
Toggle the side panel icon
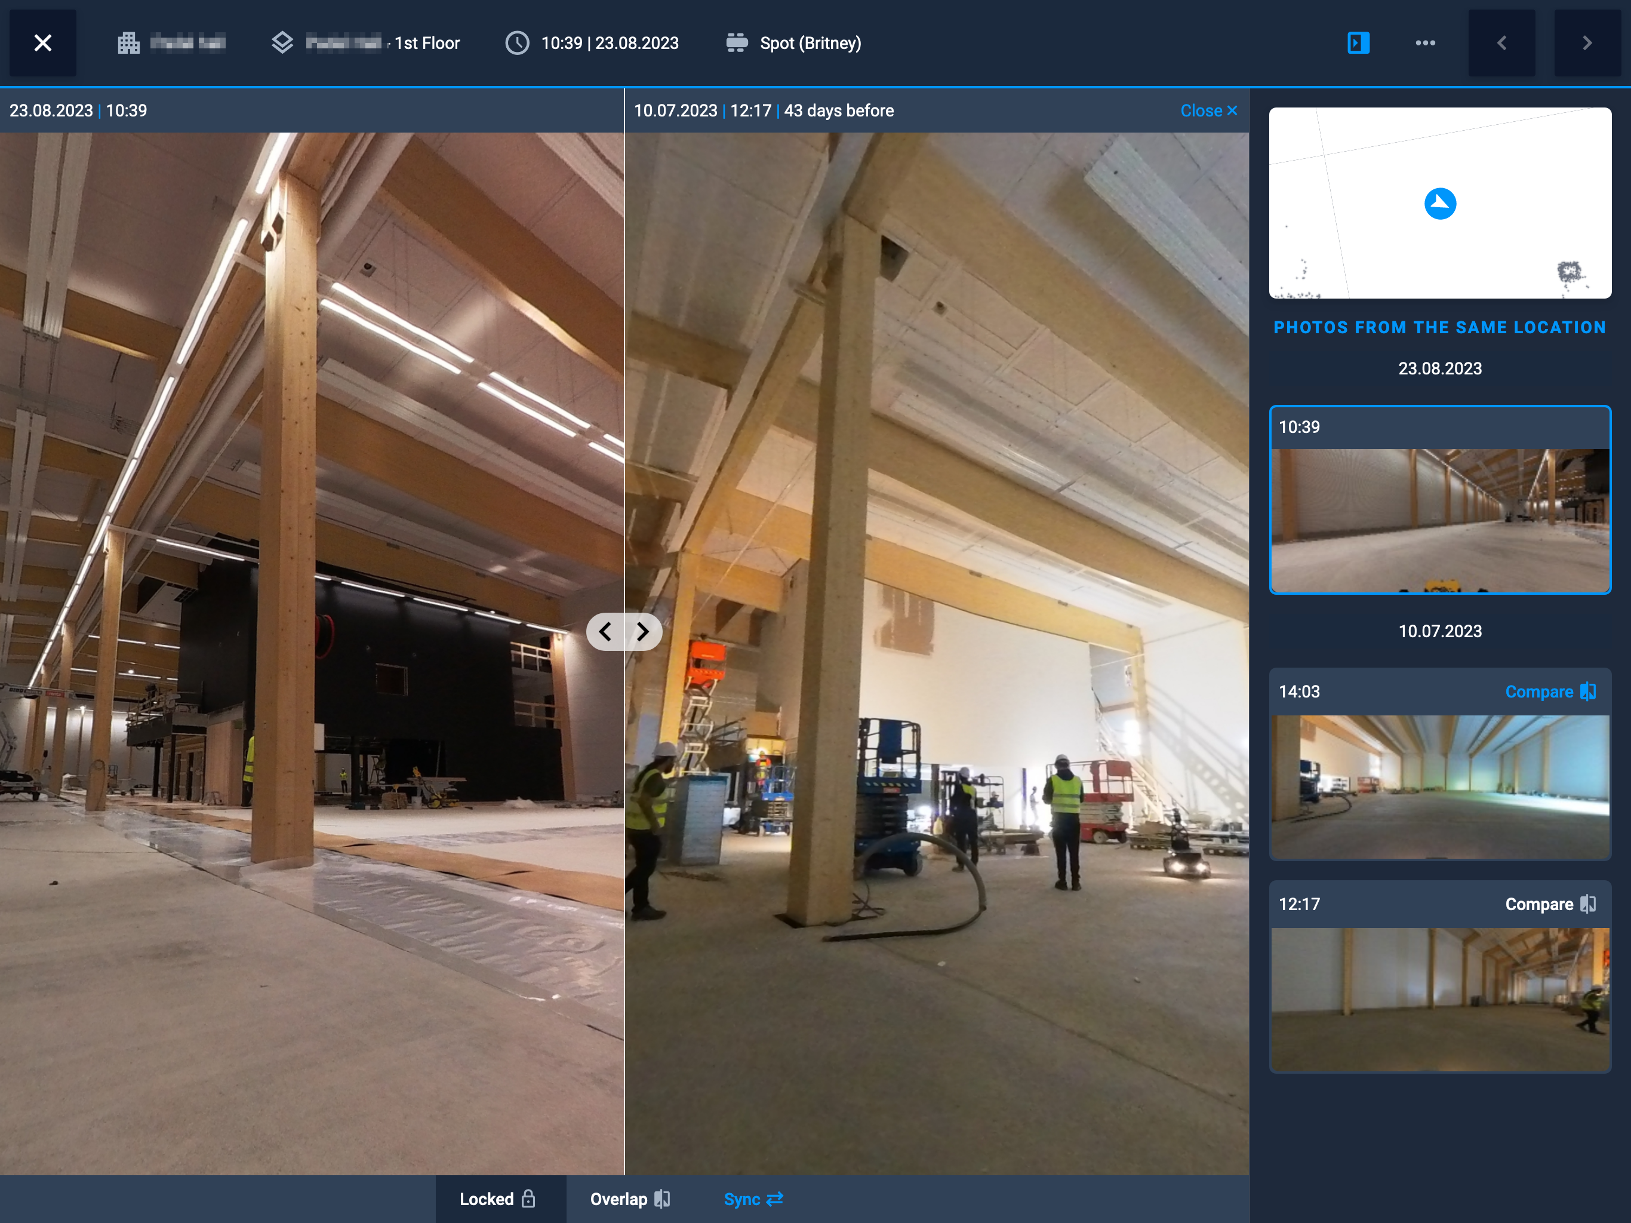pyautogui.click(x=1358, y=43)
